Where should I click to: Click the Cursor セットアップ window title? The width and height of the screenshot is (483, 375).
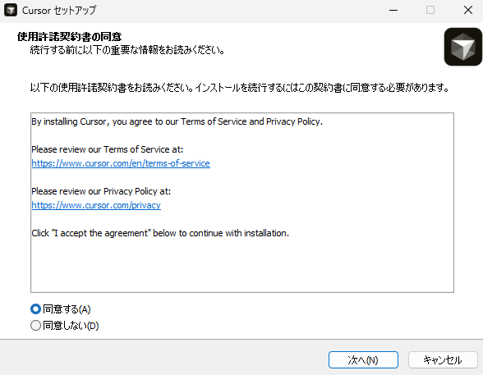tap(59, 10)
